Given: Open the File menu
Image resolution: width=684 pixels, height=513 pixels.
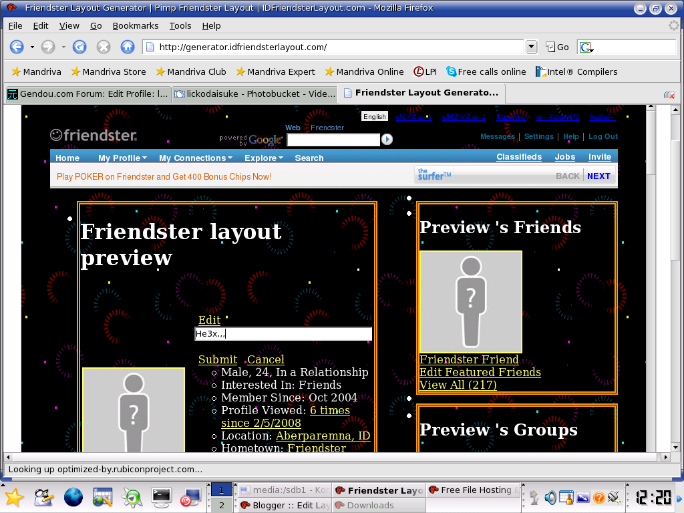Looking at the screenshot, I should [x=15, y=26].
